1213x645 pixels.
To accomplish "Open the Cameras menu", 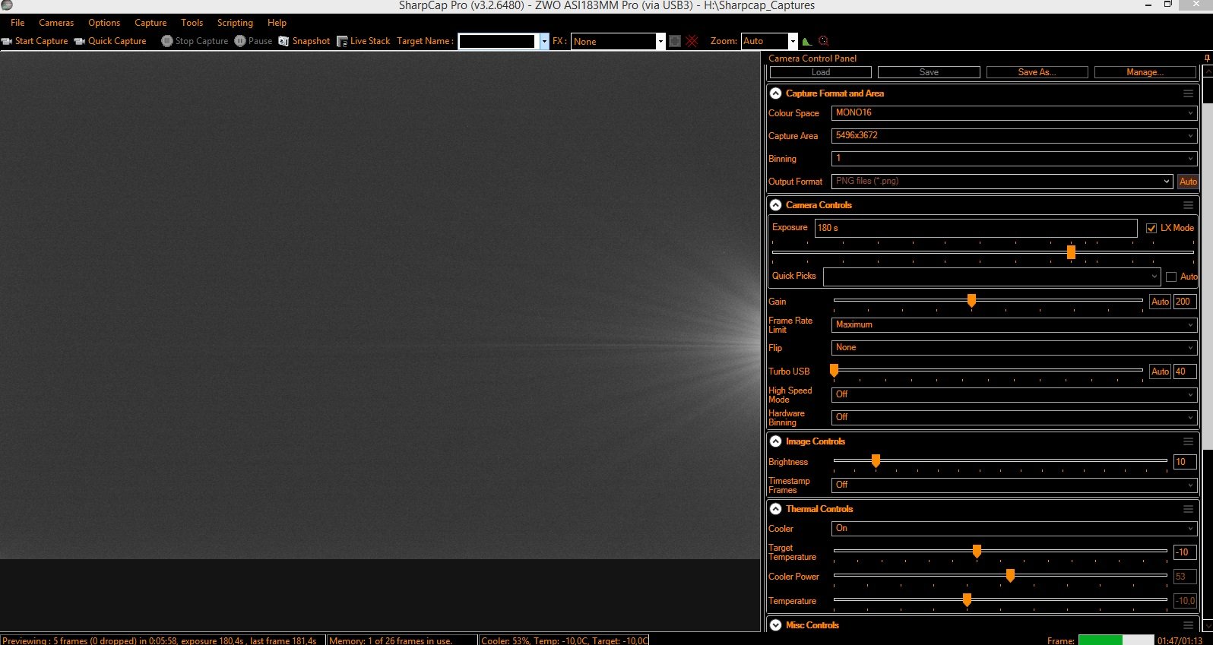I will 56,23.
